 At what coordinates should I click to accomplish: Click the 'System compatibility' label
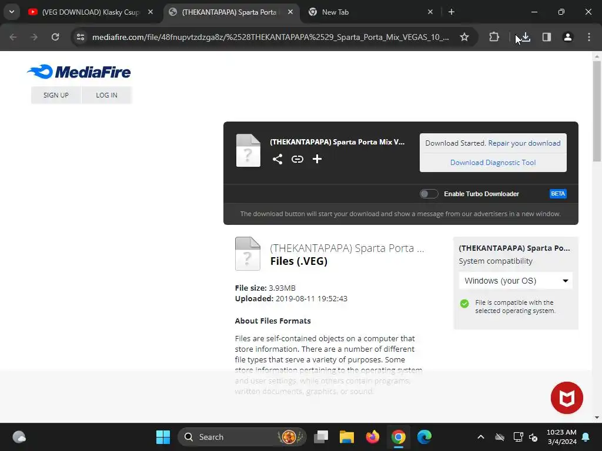pyautogui.click(x=496, y=261)
